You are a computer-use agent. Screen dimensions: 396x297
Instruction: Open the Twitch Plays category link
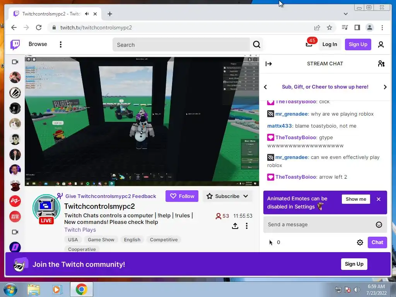pos(80,230)
